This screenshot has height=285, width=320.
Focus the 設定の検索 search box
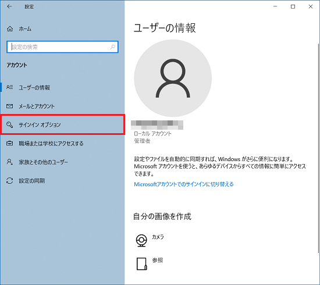[62, 47]
